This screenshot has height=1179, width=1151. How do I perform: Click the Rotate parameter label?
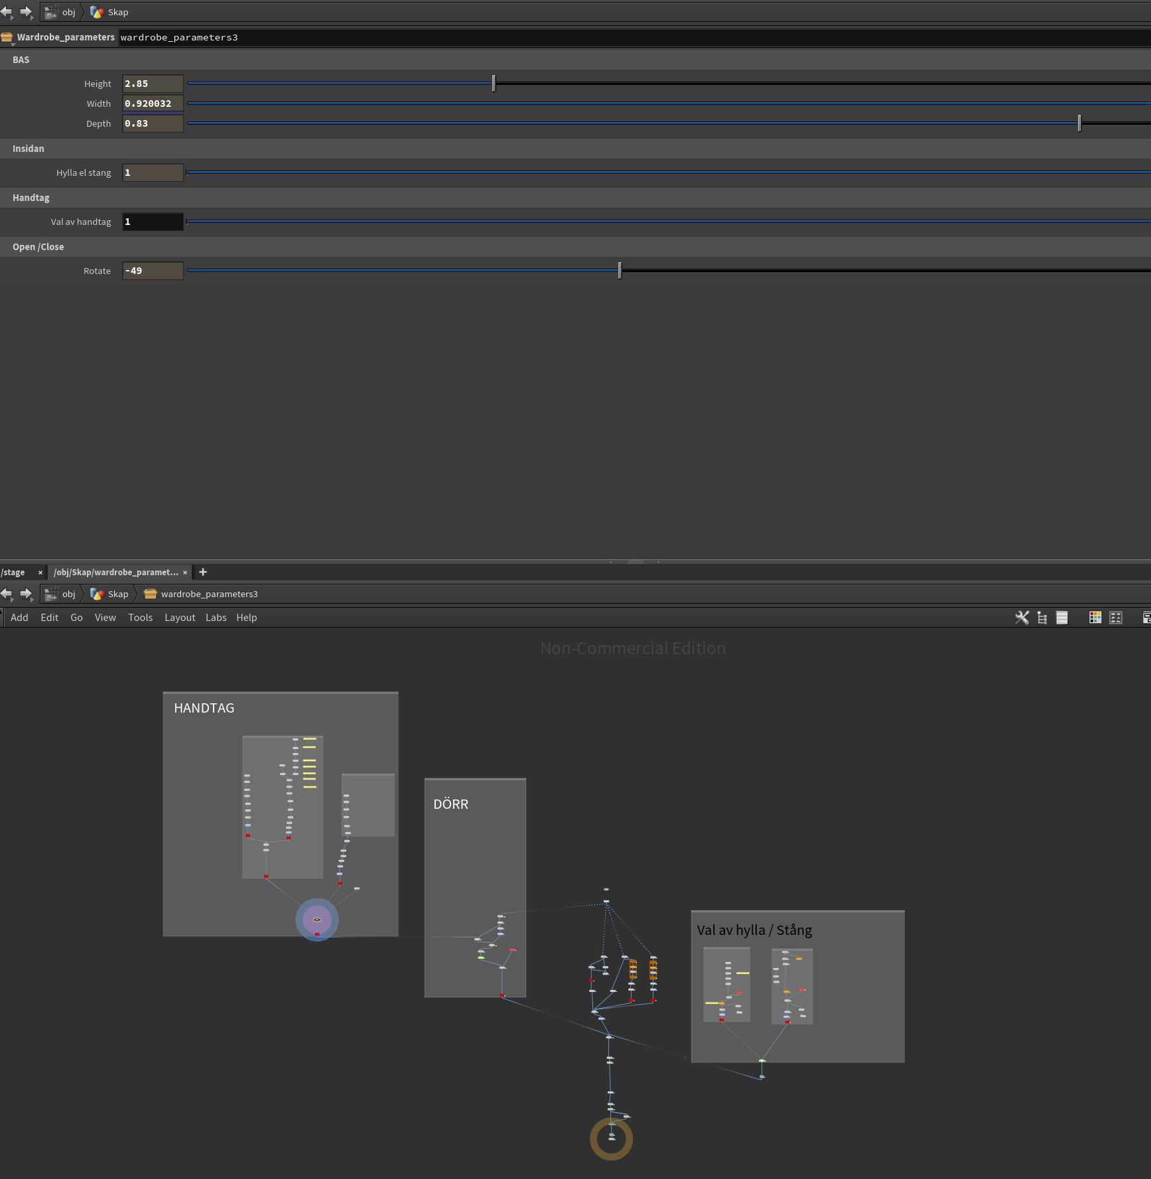coord(97,271)
